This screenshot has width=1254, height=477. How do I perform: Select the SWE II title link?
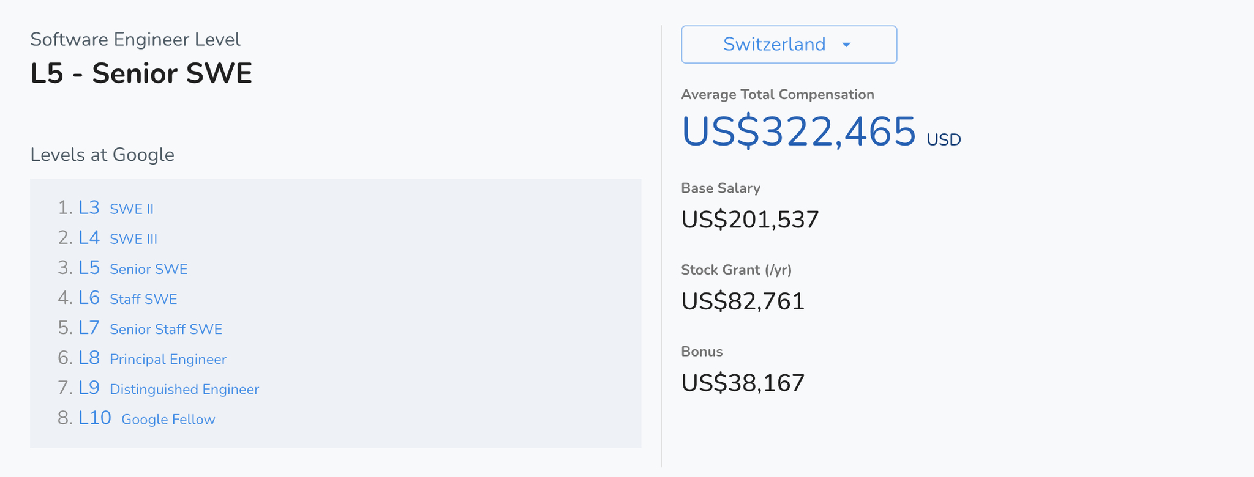pos(132,209)
